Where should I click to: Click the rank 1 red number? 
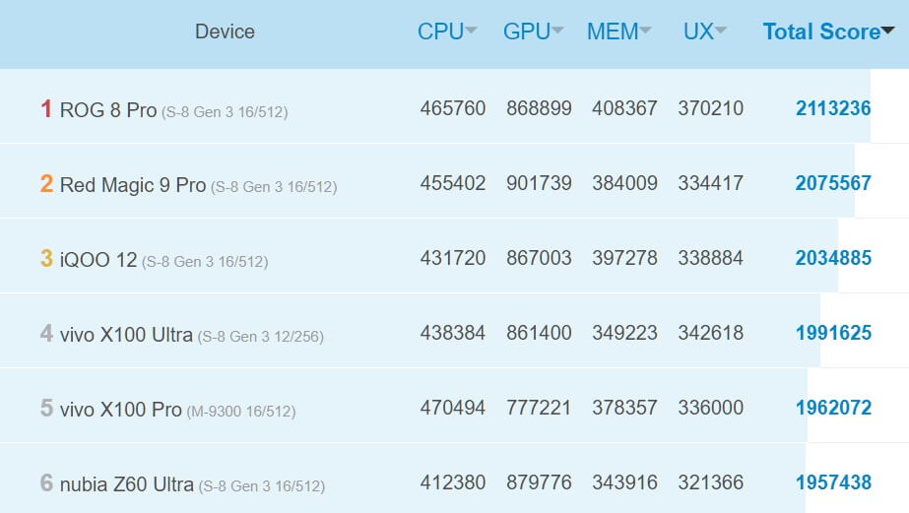pyautogui.click(x=46, y=108)
